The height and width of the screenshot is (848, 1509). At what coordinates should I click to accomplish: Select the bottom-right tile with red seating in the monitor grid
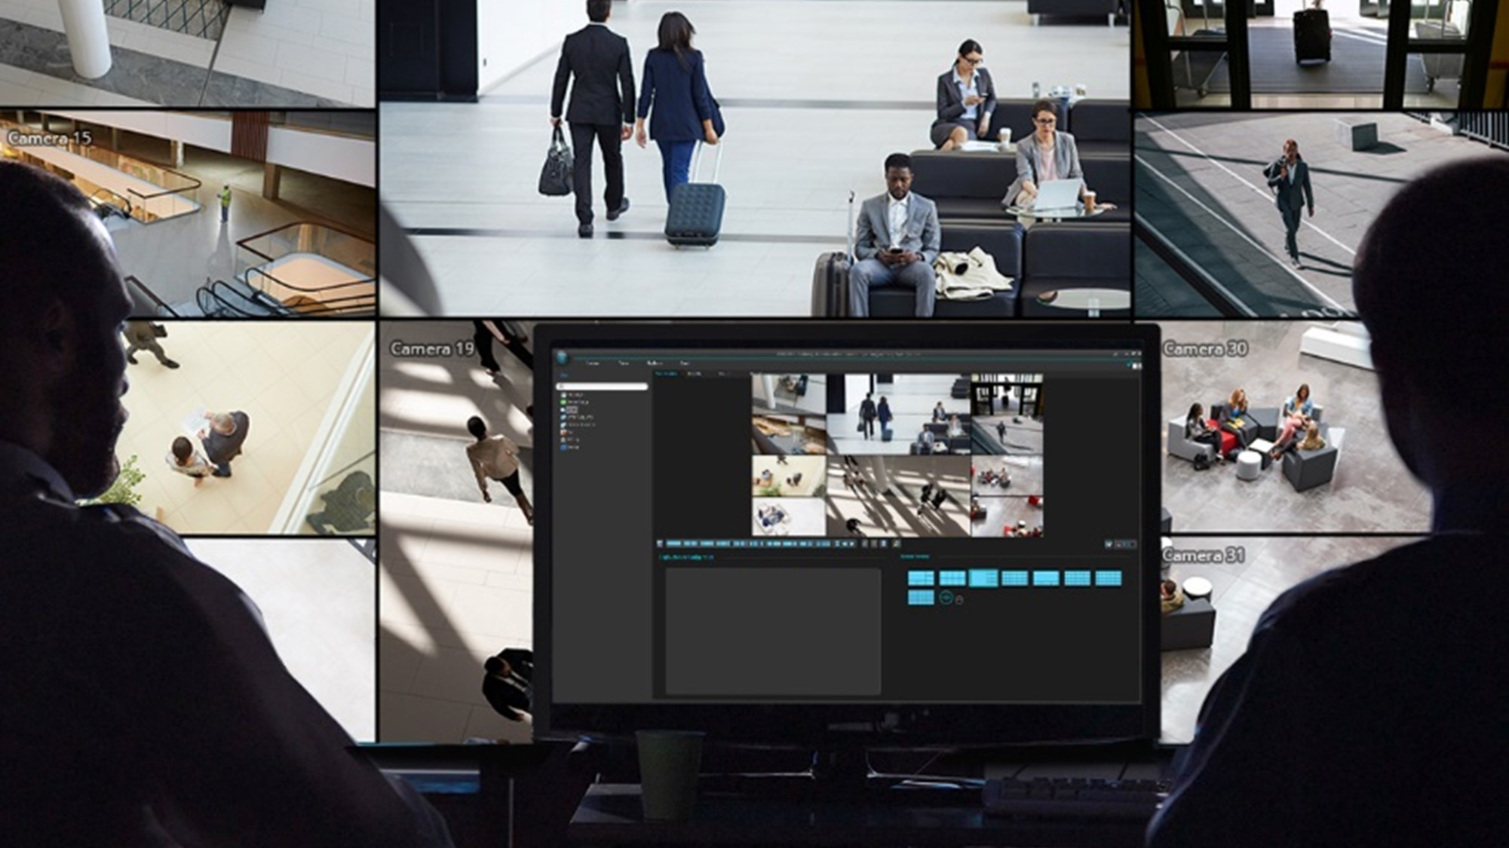click(x=1007, y=517)
